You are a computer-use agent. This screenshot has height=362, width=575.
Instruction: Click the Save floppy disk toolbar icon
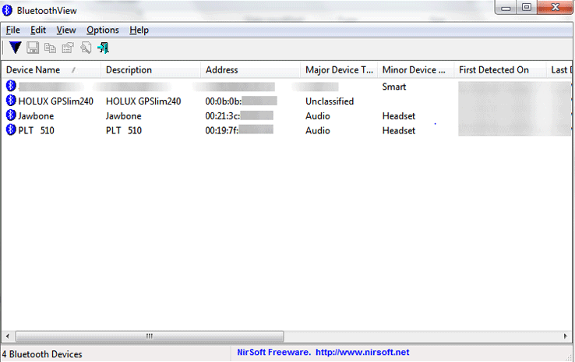point(33,48)
